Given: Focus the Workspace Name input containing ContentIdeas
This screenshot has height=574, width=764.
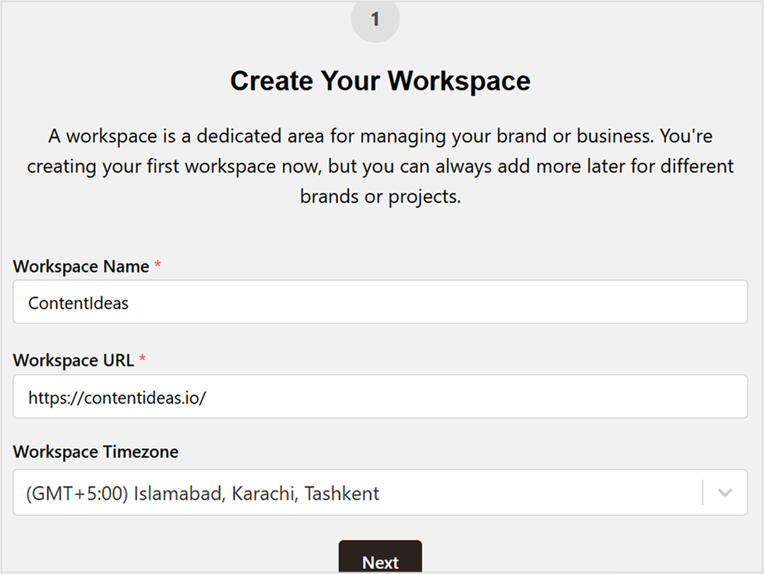Looking at the screenshot, I should 380,302.
